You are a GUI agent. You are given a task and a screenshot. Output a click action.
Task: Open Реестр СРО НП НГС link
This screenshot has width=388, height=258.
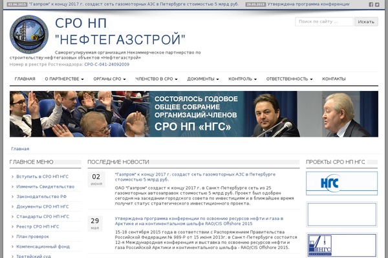click(x=38, y=226)
